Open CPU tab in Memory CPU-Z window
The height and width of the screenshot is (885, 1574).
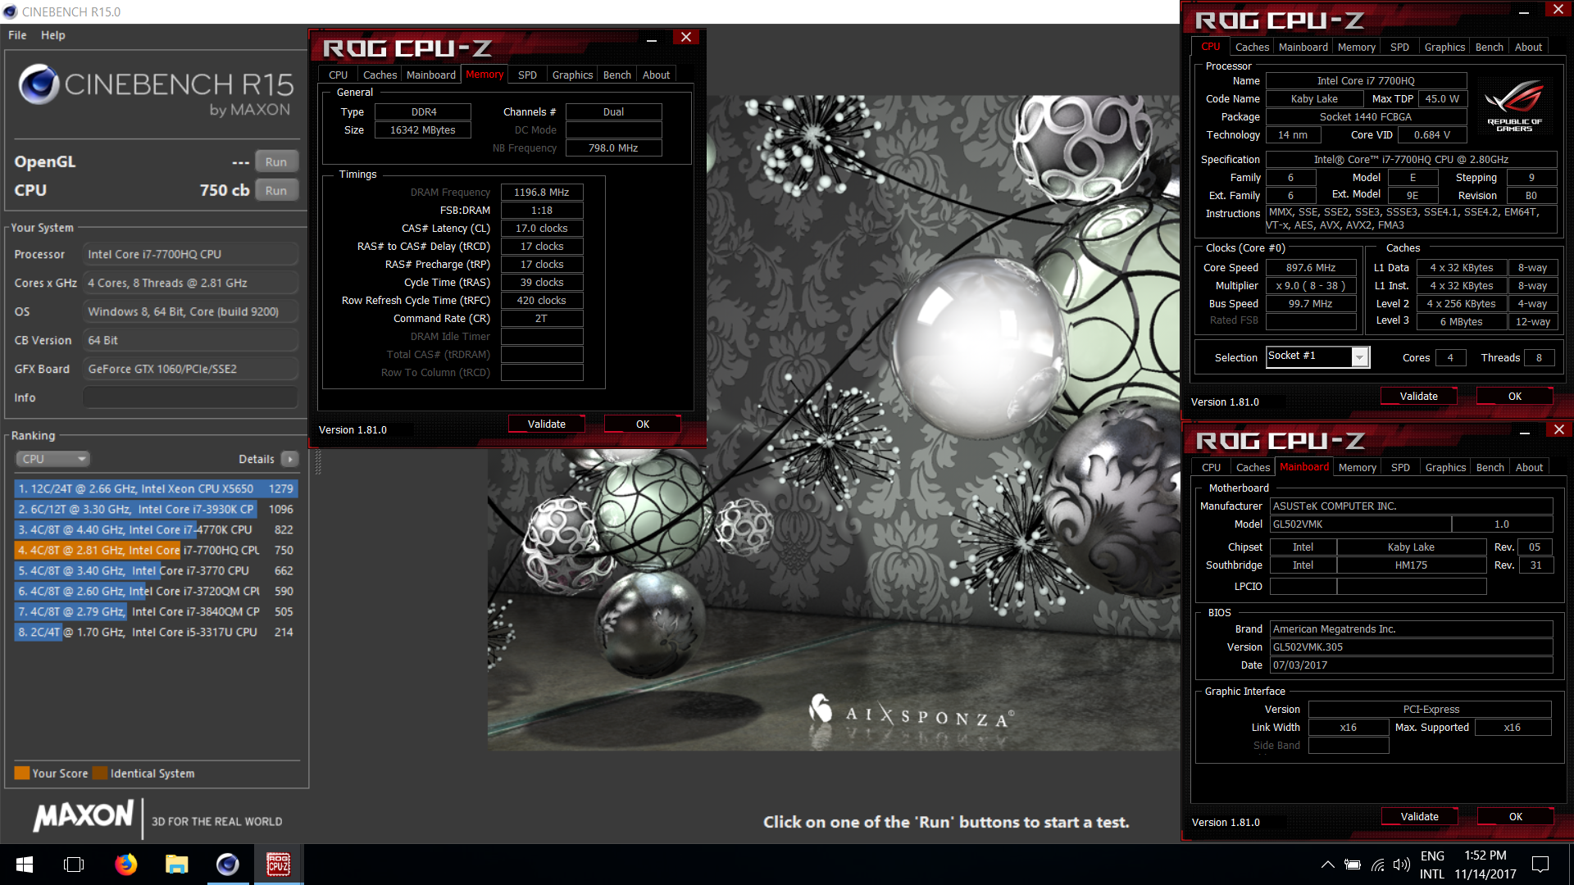click(338, 75)
